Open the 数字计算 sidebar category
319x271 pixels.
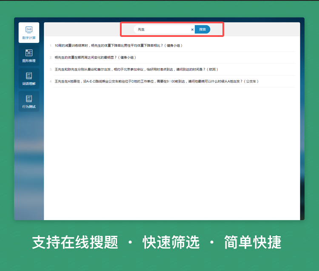29,33
